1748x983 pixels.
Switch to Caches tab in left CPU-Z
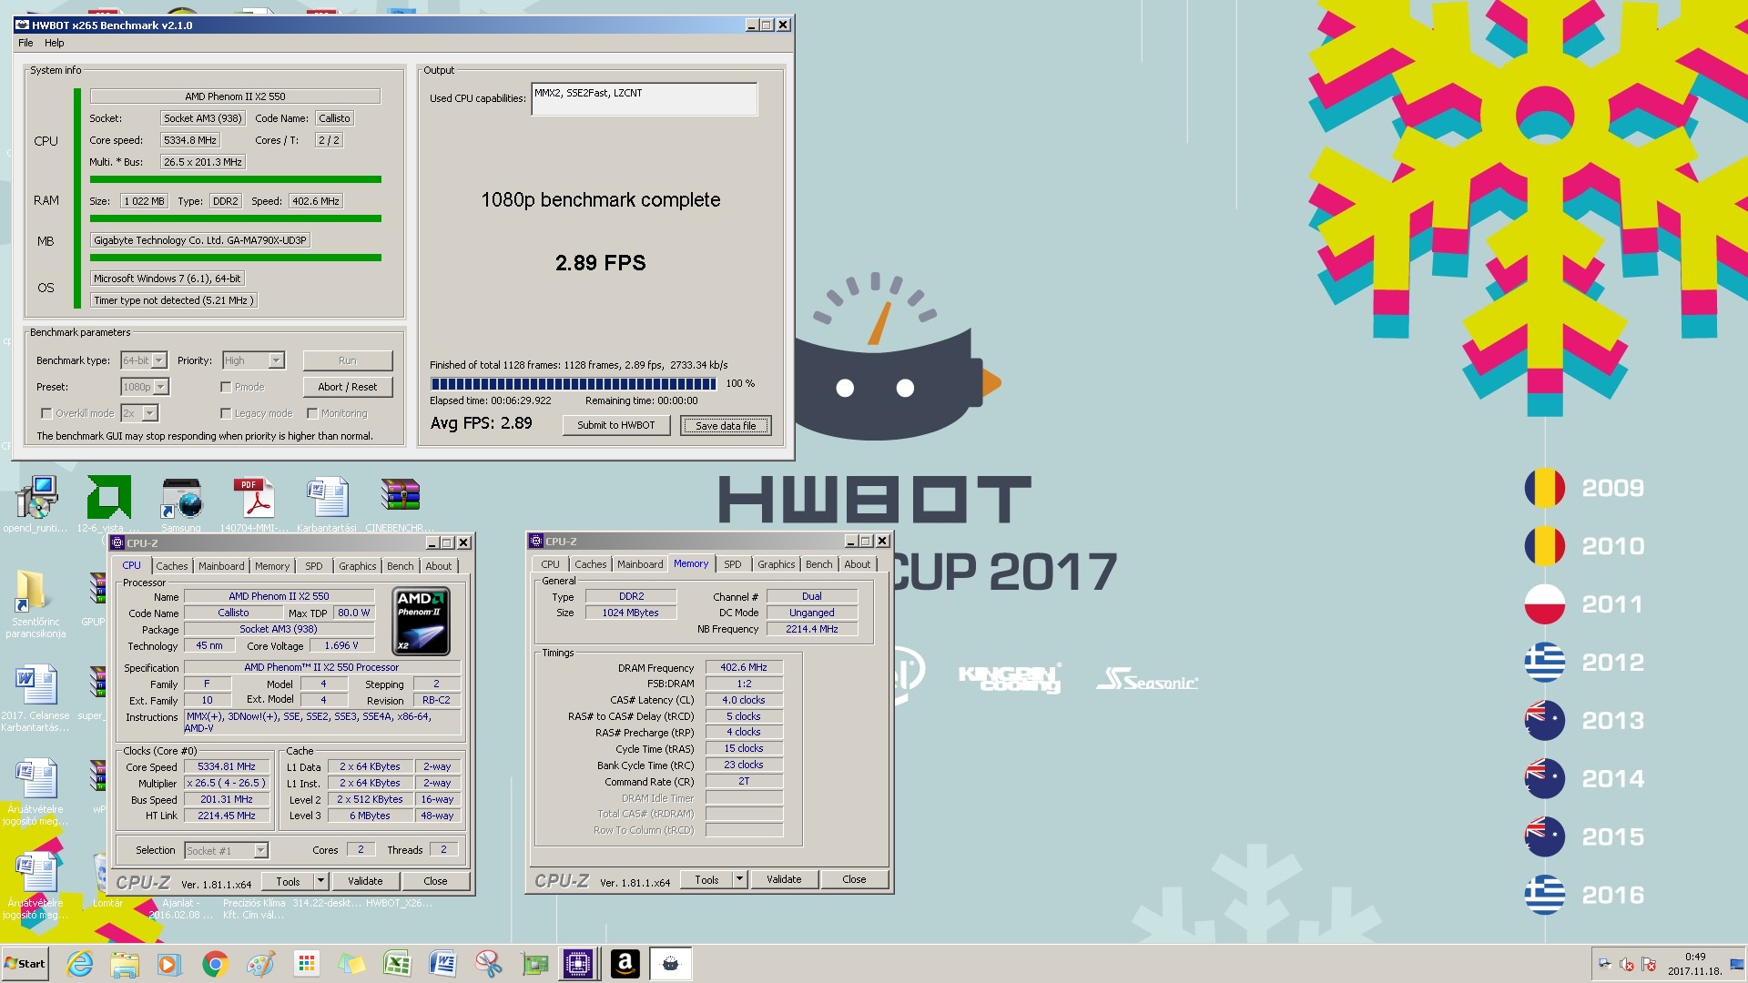click(x=171, y=566)
